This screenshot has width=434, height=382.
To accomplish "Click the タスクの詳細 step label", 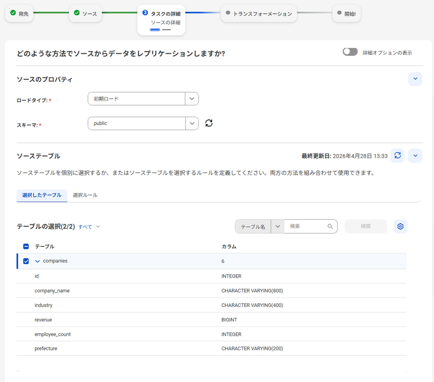I will [166, 14].
